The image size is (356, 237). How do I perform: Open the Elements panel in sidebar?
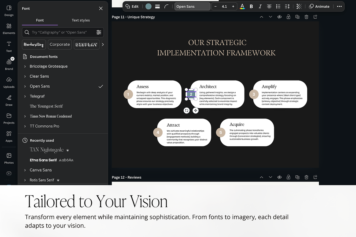coord(9,29)
